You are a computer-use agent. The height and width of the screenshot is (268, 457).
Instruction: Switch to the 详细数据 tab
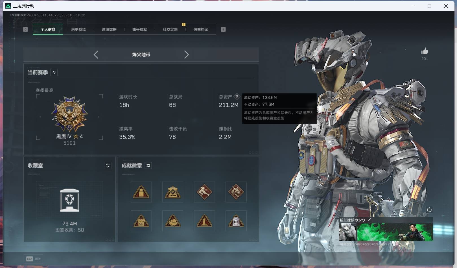[x=109, y=29]
